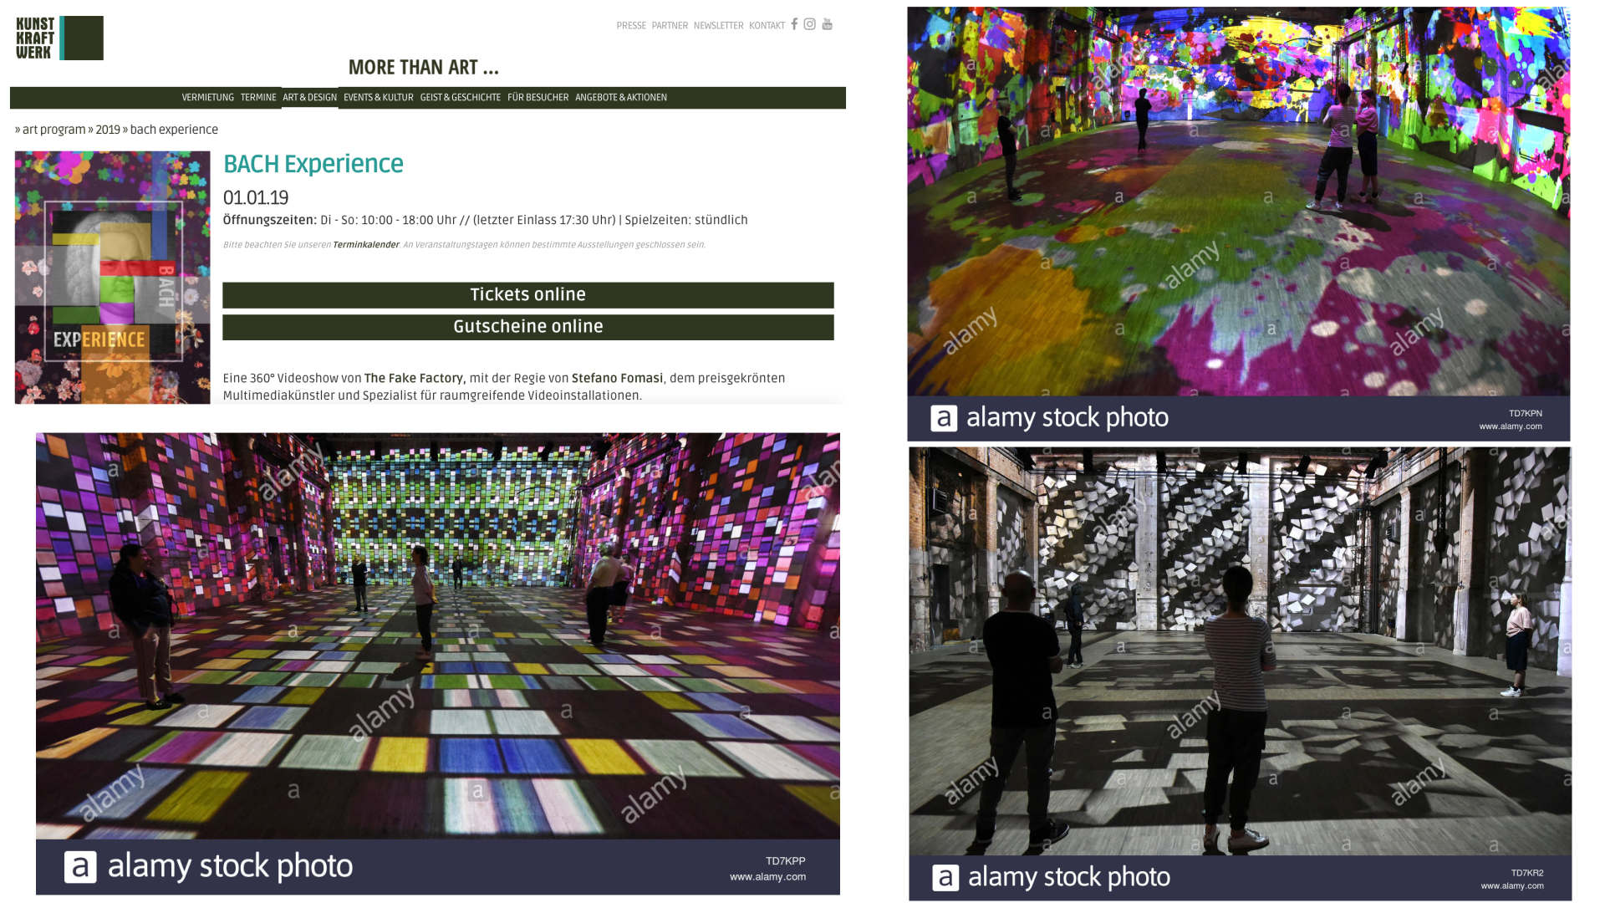Click the Kunstkraftwerk logo
This screenshot has height=903, width=1605.
pos(59,38)
